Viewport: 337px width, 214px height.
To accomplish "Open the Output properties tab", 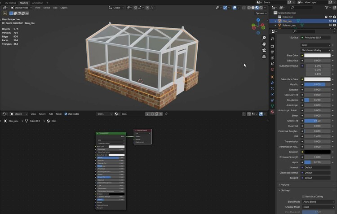I will (x=272, y=52).
